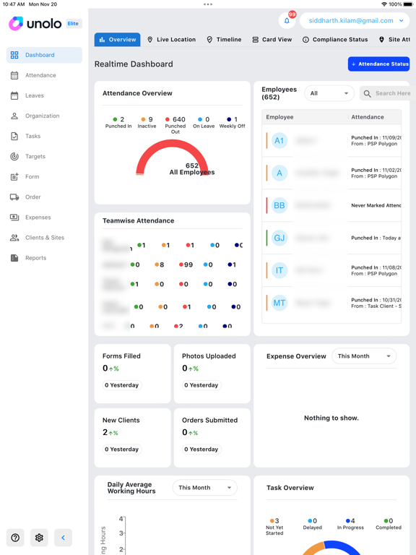Click '0 Yesterday' under Photos Uploaded
416x555 pixels.
(201, 385)
